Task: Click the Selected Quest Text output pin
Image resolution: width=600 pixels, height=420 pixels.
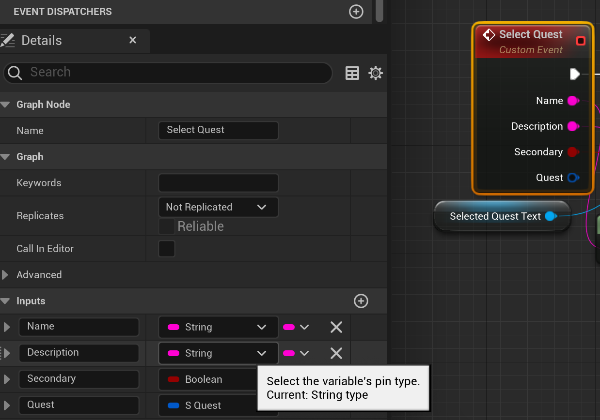Action: [551, 216]
